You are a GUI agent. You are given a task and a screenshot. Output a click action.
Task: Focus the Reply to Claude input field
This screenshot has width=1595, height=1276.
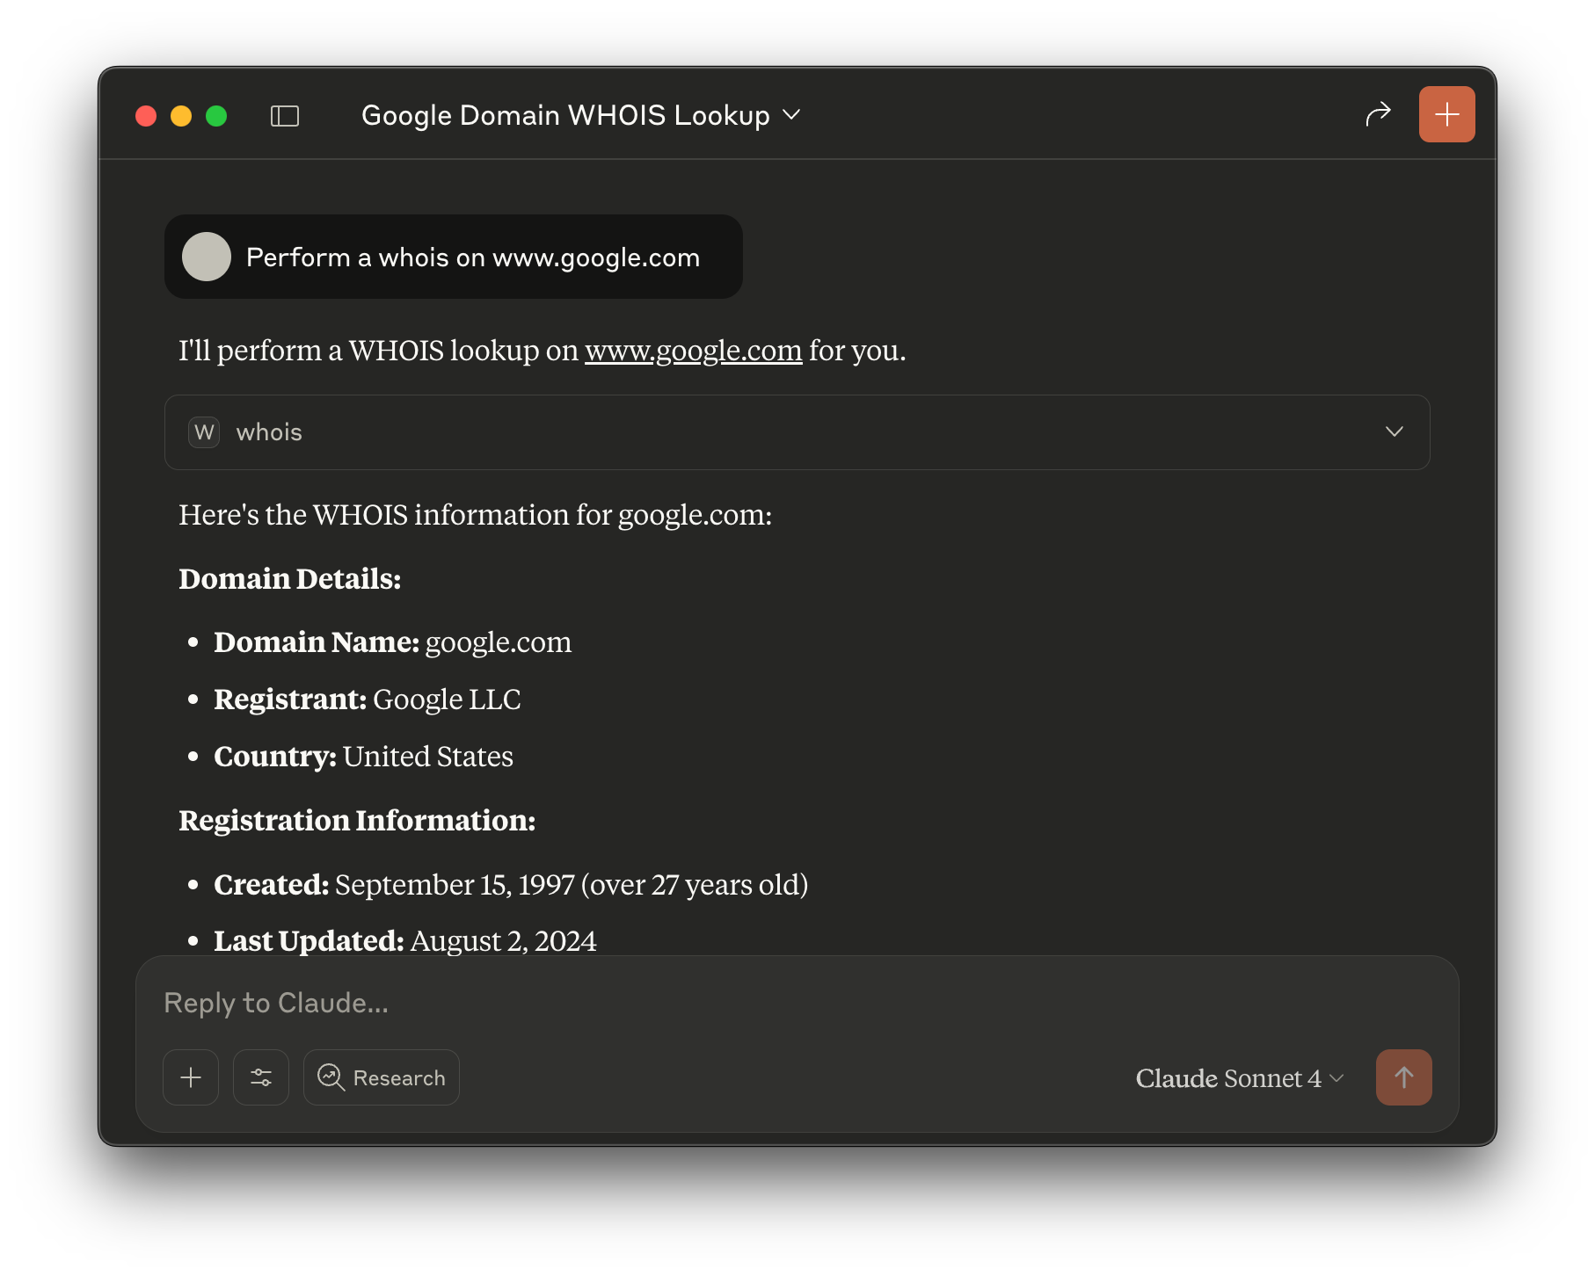(x=703, y=1003)
